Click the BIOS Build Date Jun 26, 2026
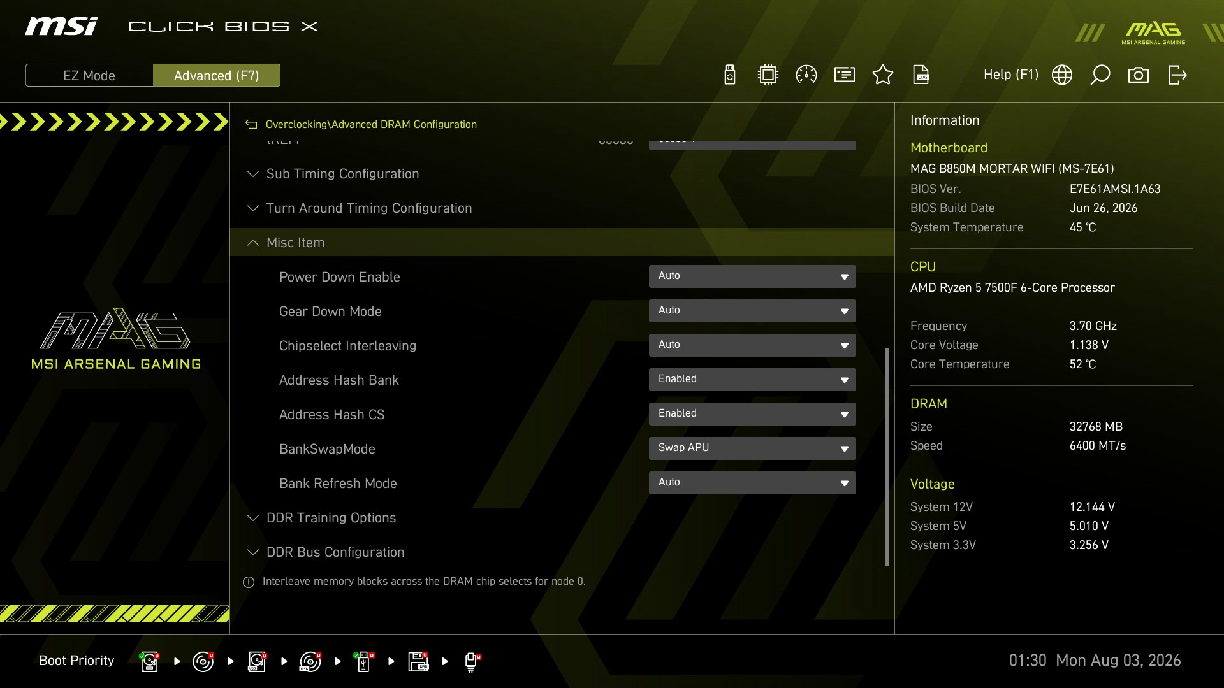Screen dimensions: 1224x688 click(1104, 208)
